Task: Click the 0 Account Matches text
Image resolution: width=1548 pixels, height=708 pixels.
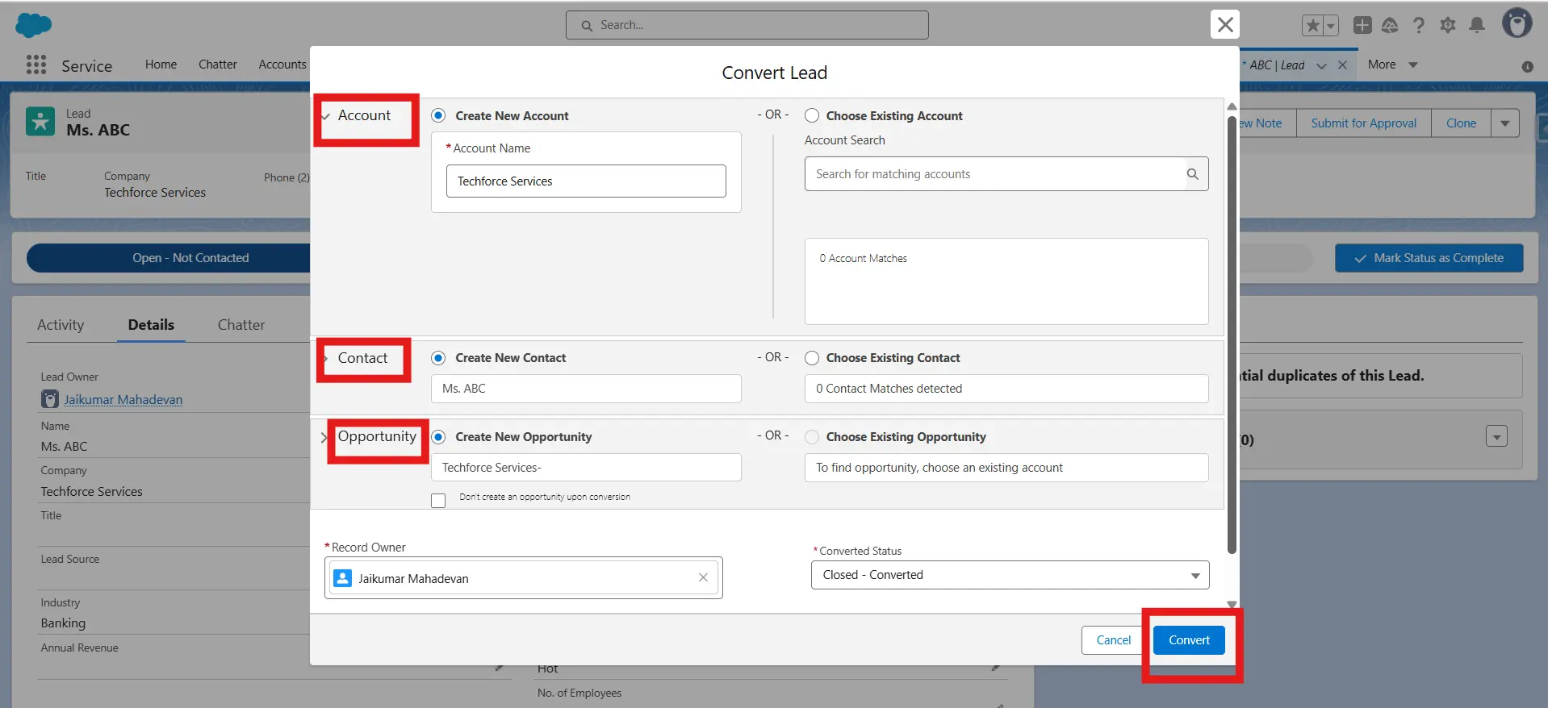Action: pos(863,258)
